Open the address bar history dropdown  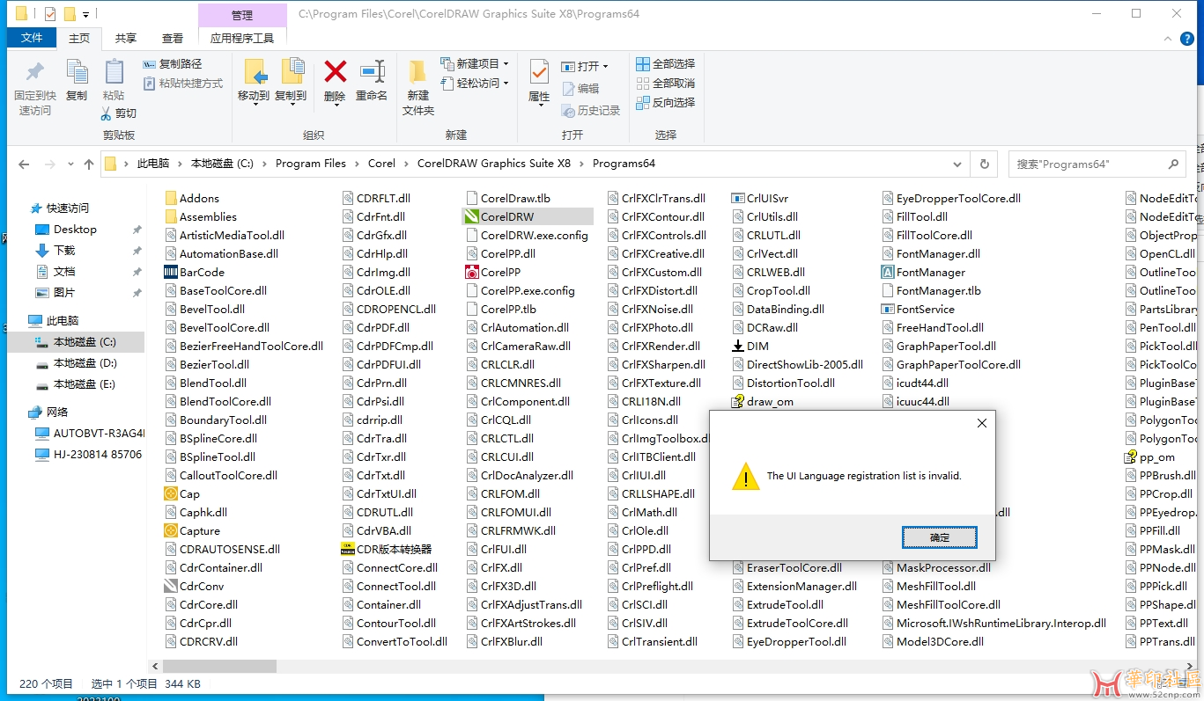(958, 164)
